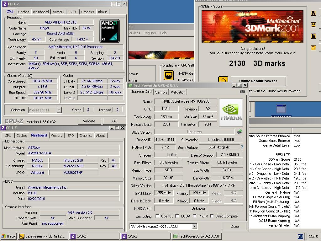The height and width of the screenshot is (241, 321).
Task: Open Graphics tab in lower CPU-Z window
Action: coord(86,136)
